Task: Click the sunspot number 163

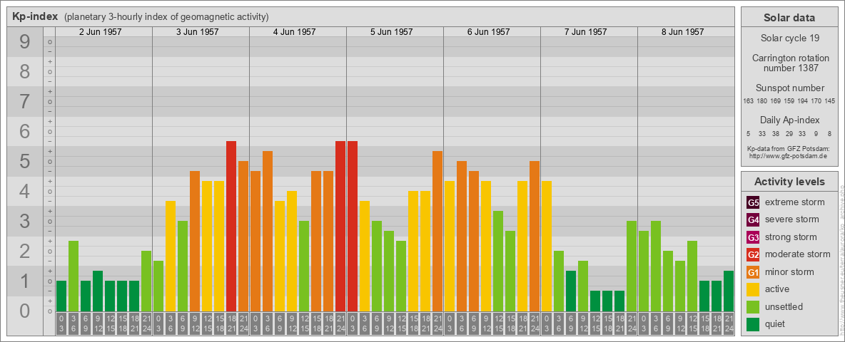Action: 748,100
